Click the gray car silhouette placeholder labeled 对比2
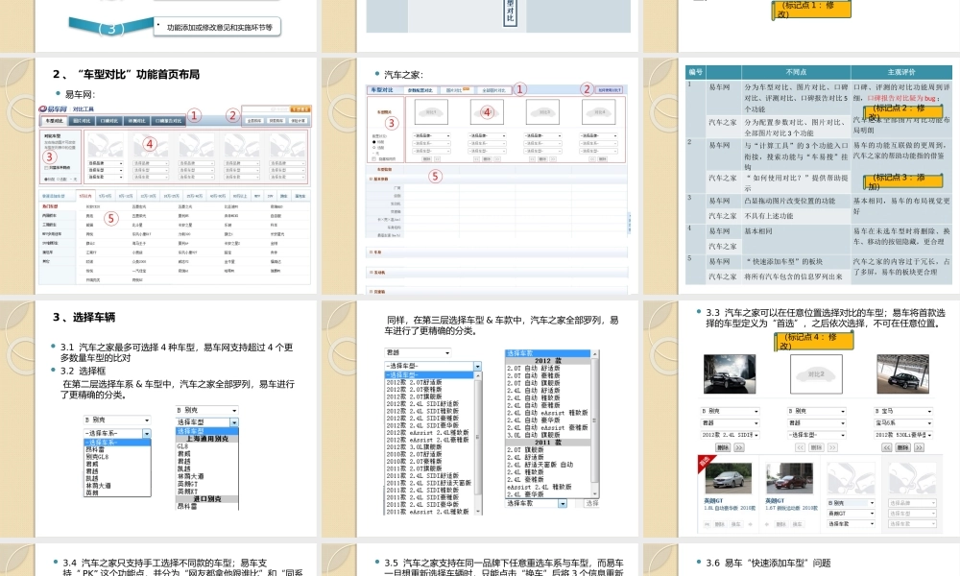Screen dimensions: 960x576 [816, 373]
